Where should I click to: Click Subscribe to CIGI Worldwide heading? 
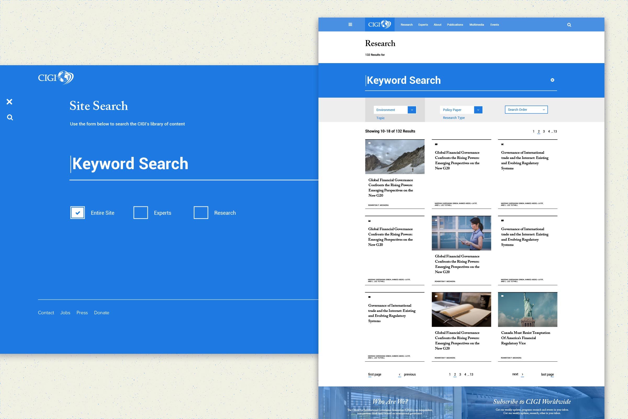[x=532, y=402]
